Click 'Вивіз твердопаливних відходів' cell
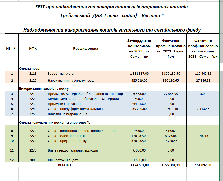The height and width of the screenshot is (181, 223). coord(85,148)
